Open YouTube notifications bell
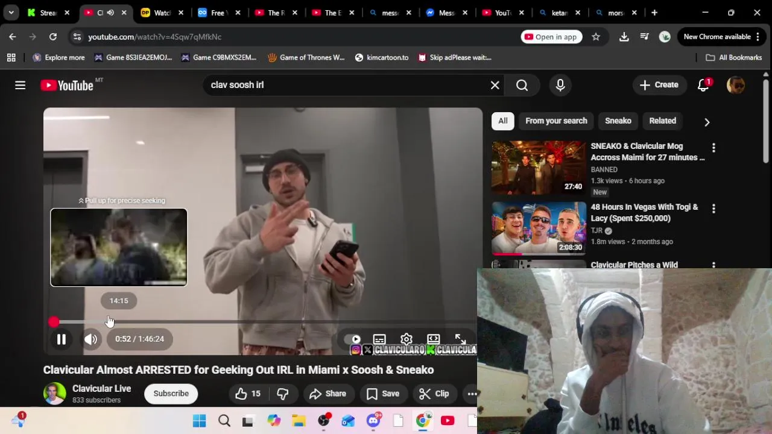Viewport: 772px width, 434px height. 703,85
